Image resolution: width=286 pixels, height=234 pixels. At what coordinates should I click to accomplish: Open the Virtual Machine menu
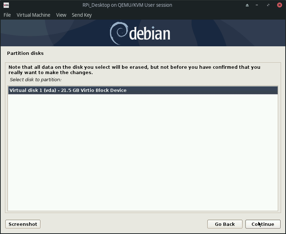(x=33, y=15)
